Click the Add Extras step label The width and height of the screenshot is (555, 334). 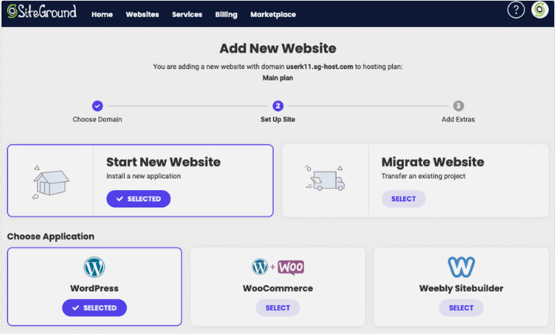pyautogui.click(x=458, y=119)
